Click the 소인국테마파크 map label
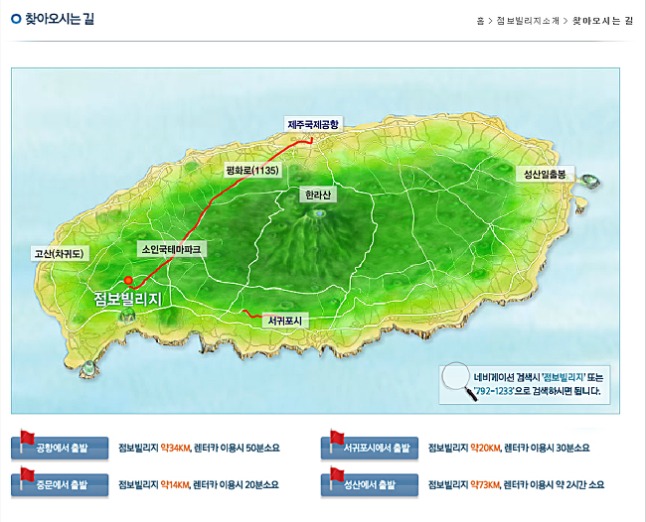This screenshot has height=522, width=646. point(171,249)
